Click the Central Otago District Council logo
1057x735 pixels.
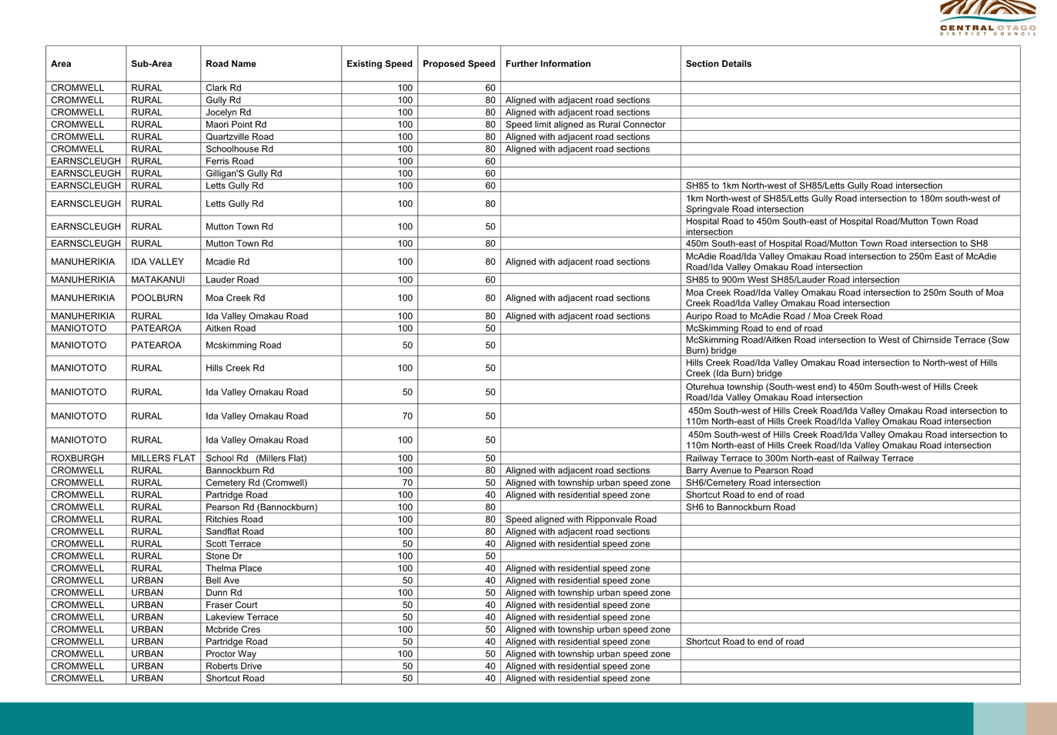(x=988, y=18)
